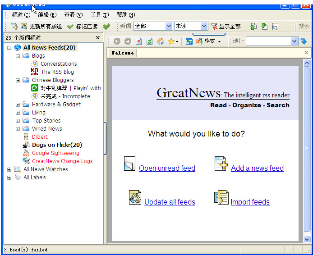313x255 pixels.
Task: Click the unread page icon in the toolbar
Action: [275, 27]
